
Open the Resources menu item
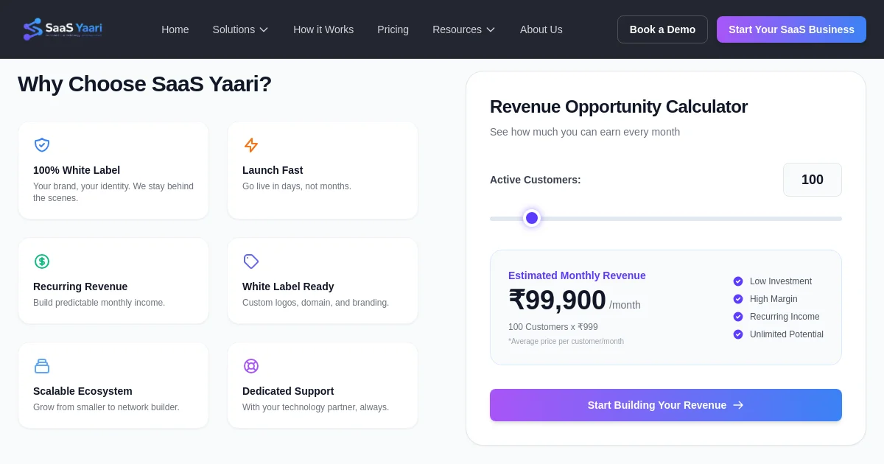463,29
